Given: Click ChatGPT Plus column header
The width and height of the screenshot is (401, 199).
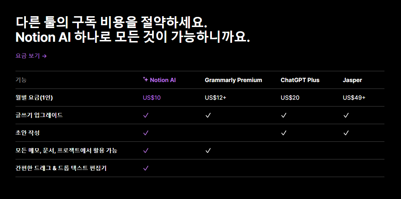Looking at the screenshot, I should tap(300, 80).
